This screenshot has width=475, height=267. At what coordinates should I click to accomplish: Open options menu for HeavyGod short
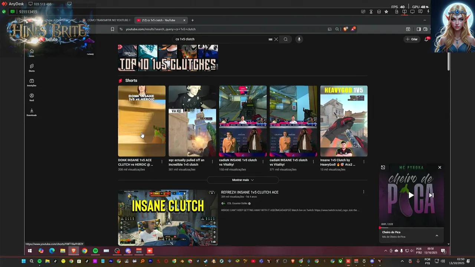pyautogui.click(x=364, y=161)
